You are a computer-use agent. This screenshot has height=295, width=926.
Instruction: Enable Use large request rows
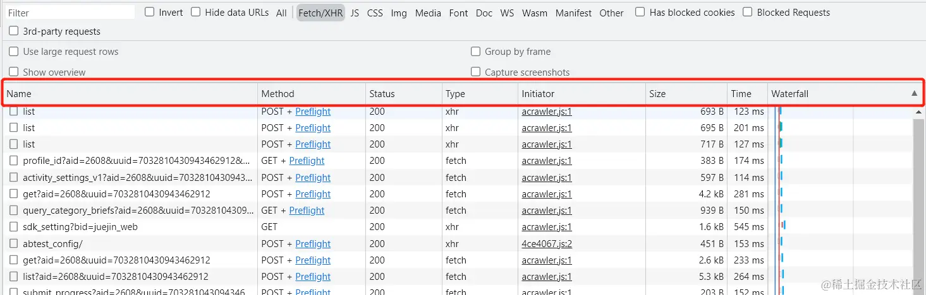click(14, 52)
